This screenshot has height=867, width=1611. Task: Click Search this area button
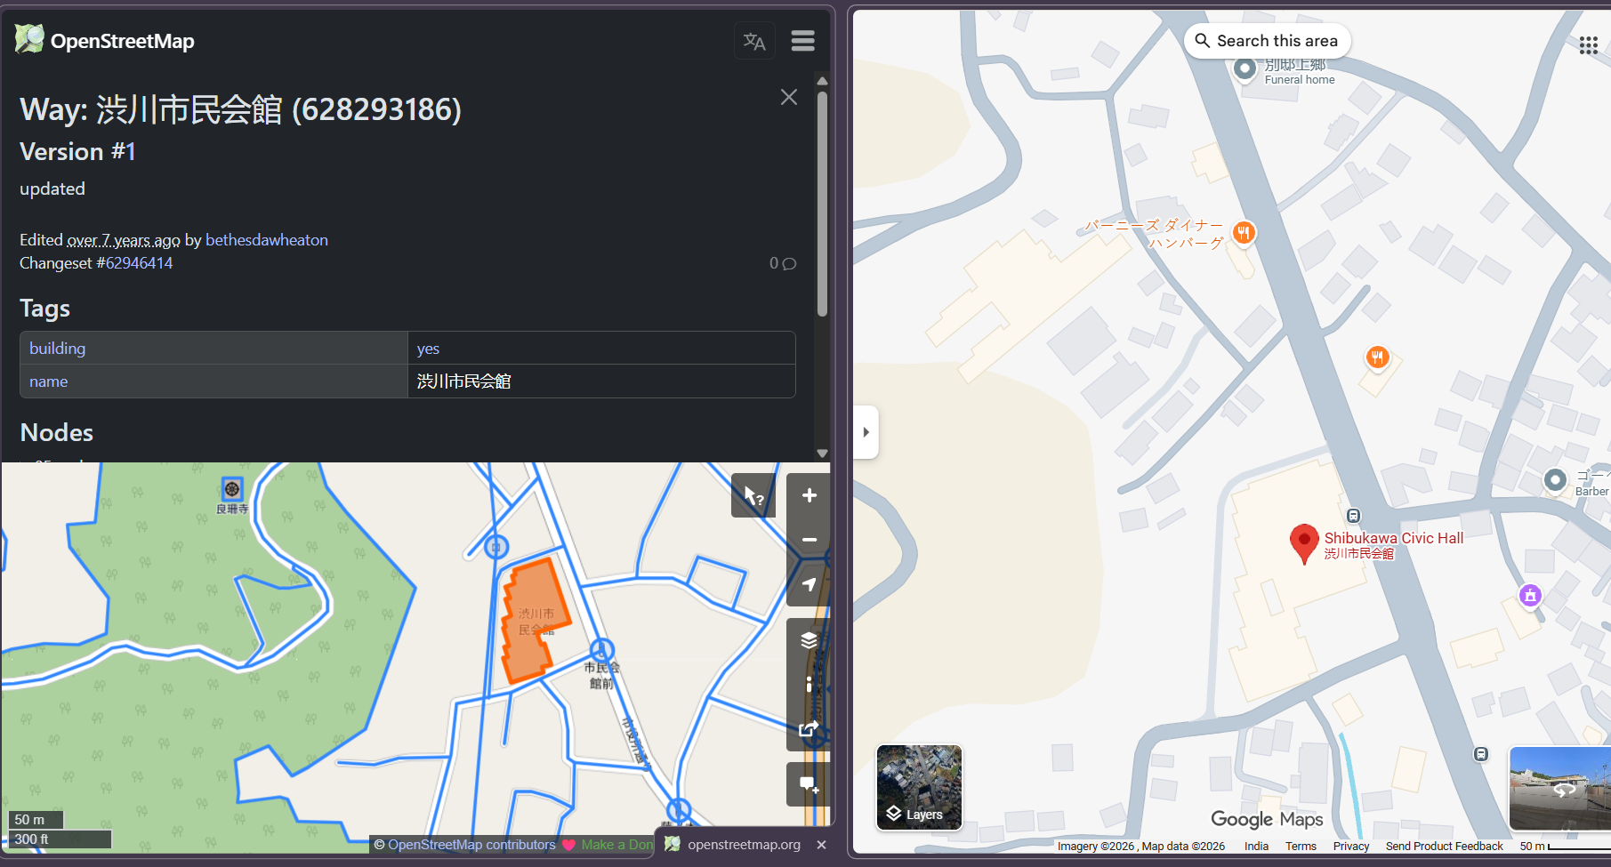click(x=1267, y=41)
